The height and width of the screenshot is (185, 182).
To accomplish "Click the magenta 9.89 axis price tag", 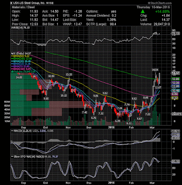I will click(175, 94).
